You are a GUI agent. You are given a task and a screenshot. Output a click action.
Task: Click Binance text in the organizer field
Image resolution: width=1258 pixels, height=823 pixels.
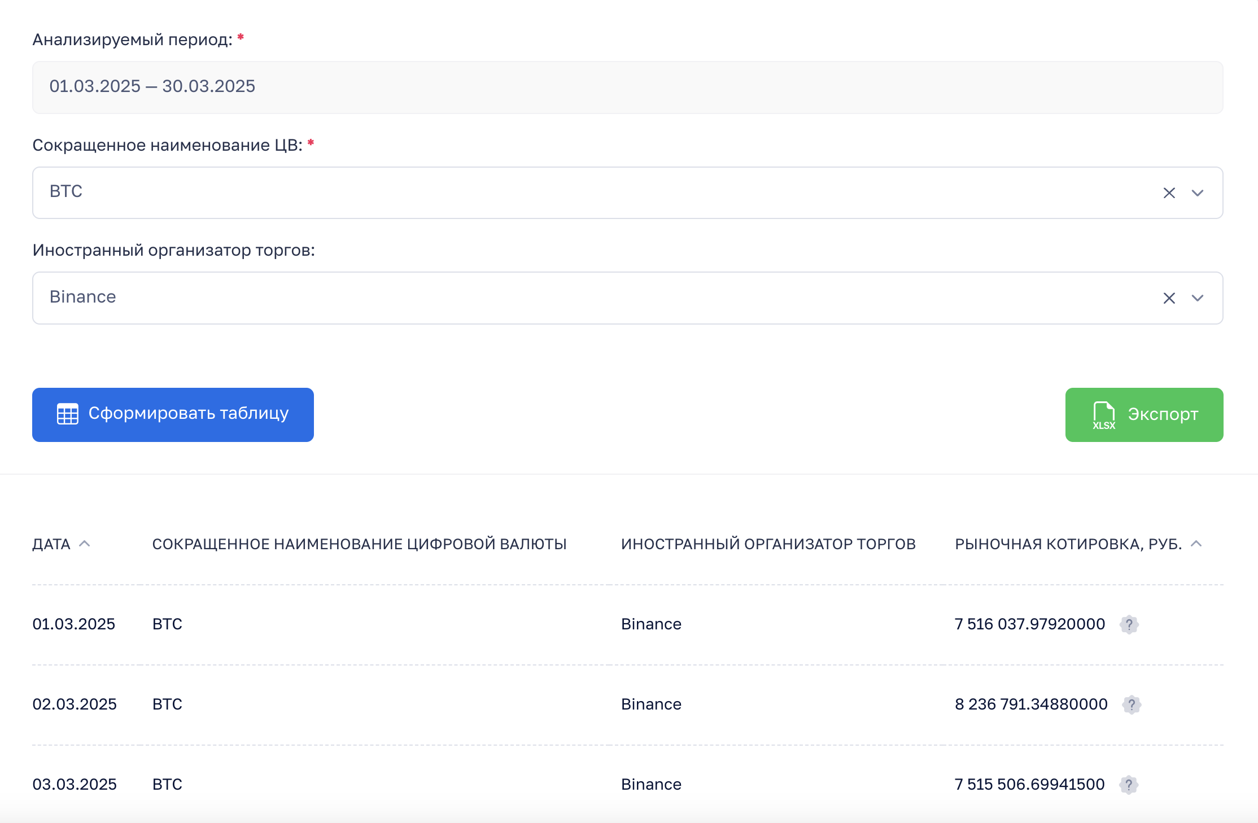pos(83,297)
